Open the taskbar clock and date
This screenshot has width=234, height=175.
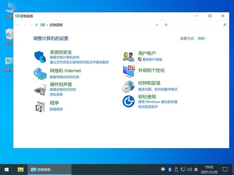(209, 169)
